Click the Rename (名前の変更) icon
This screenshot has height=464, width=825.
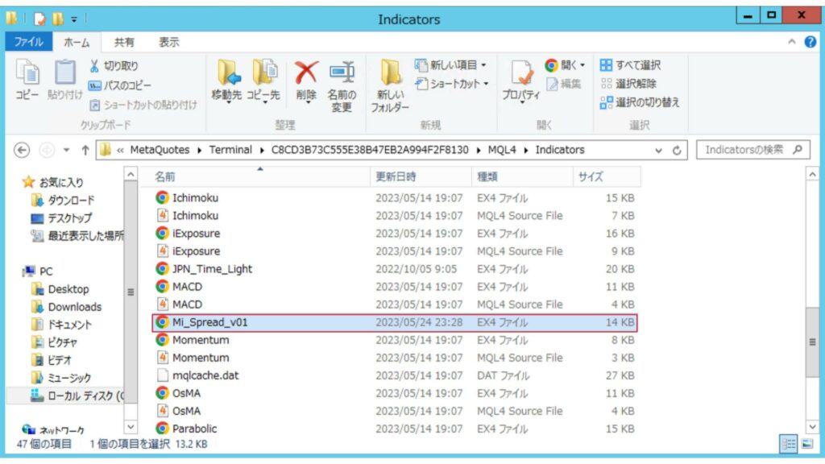(x=342, y=74)
